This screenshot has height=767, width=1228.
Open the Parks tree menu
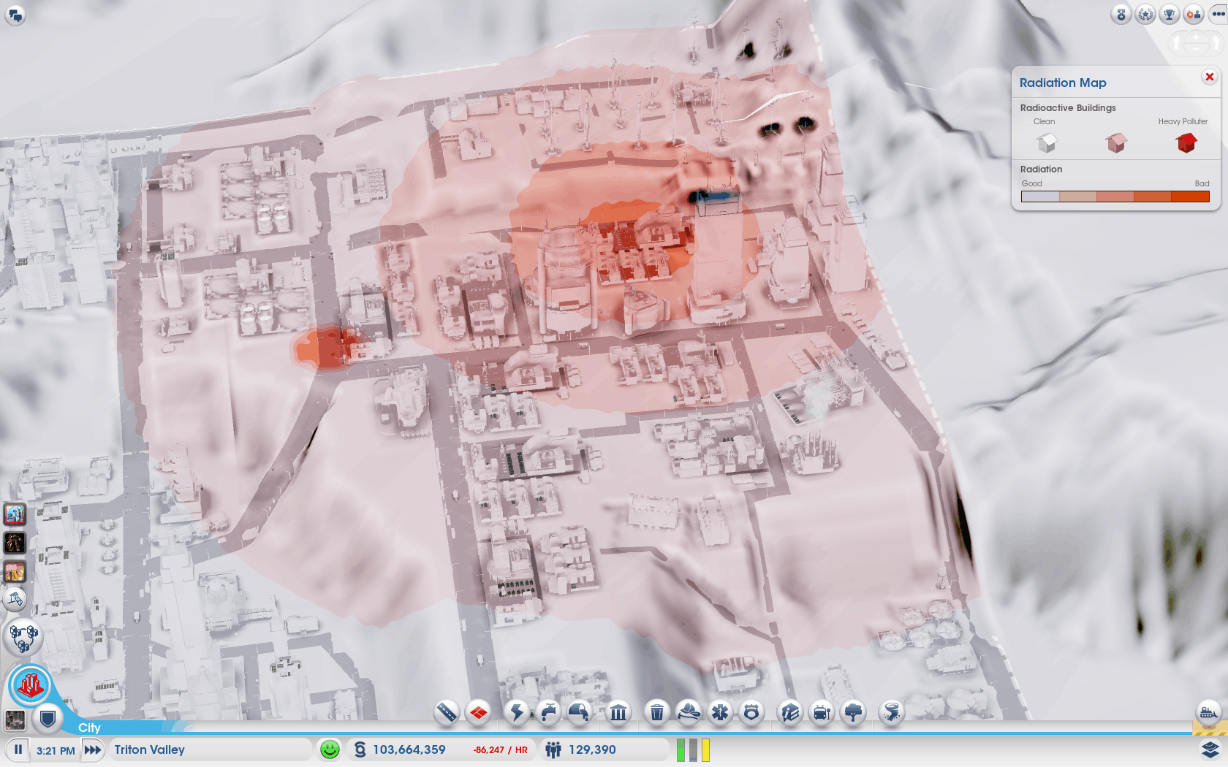(853, 711)
